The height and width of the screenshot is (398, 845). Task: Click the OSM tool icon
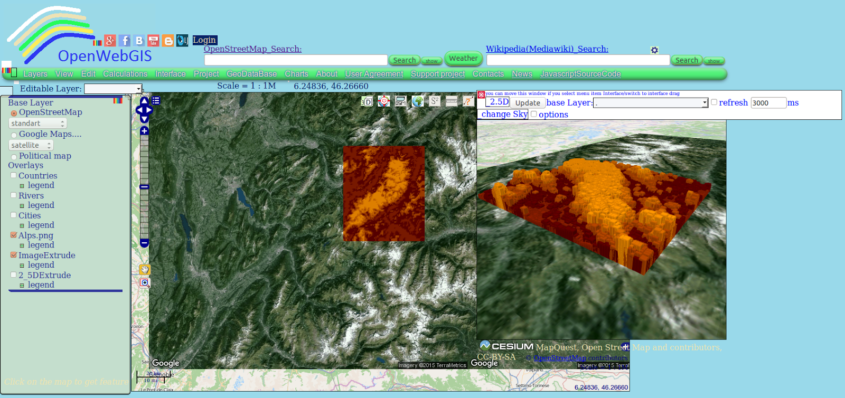click(x=401, y=101)
